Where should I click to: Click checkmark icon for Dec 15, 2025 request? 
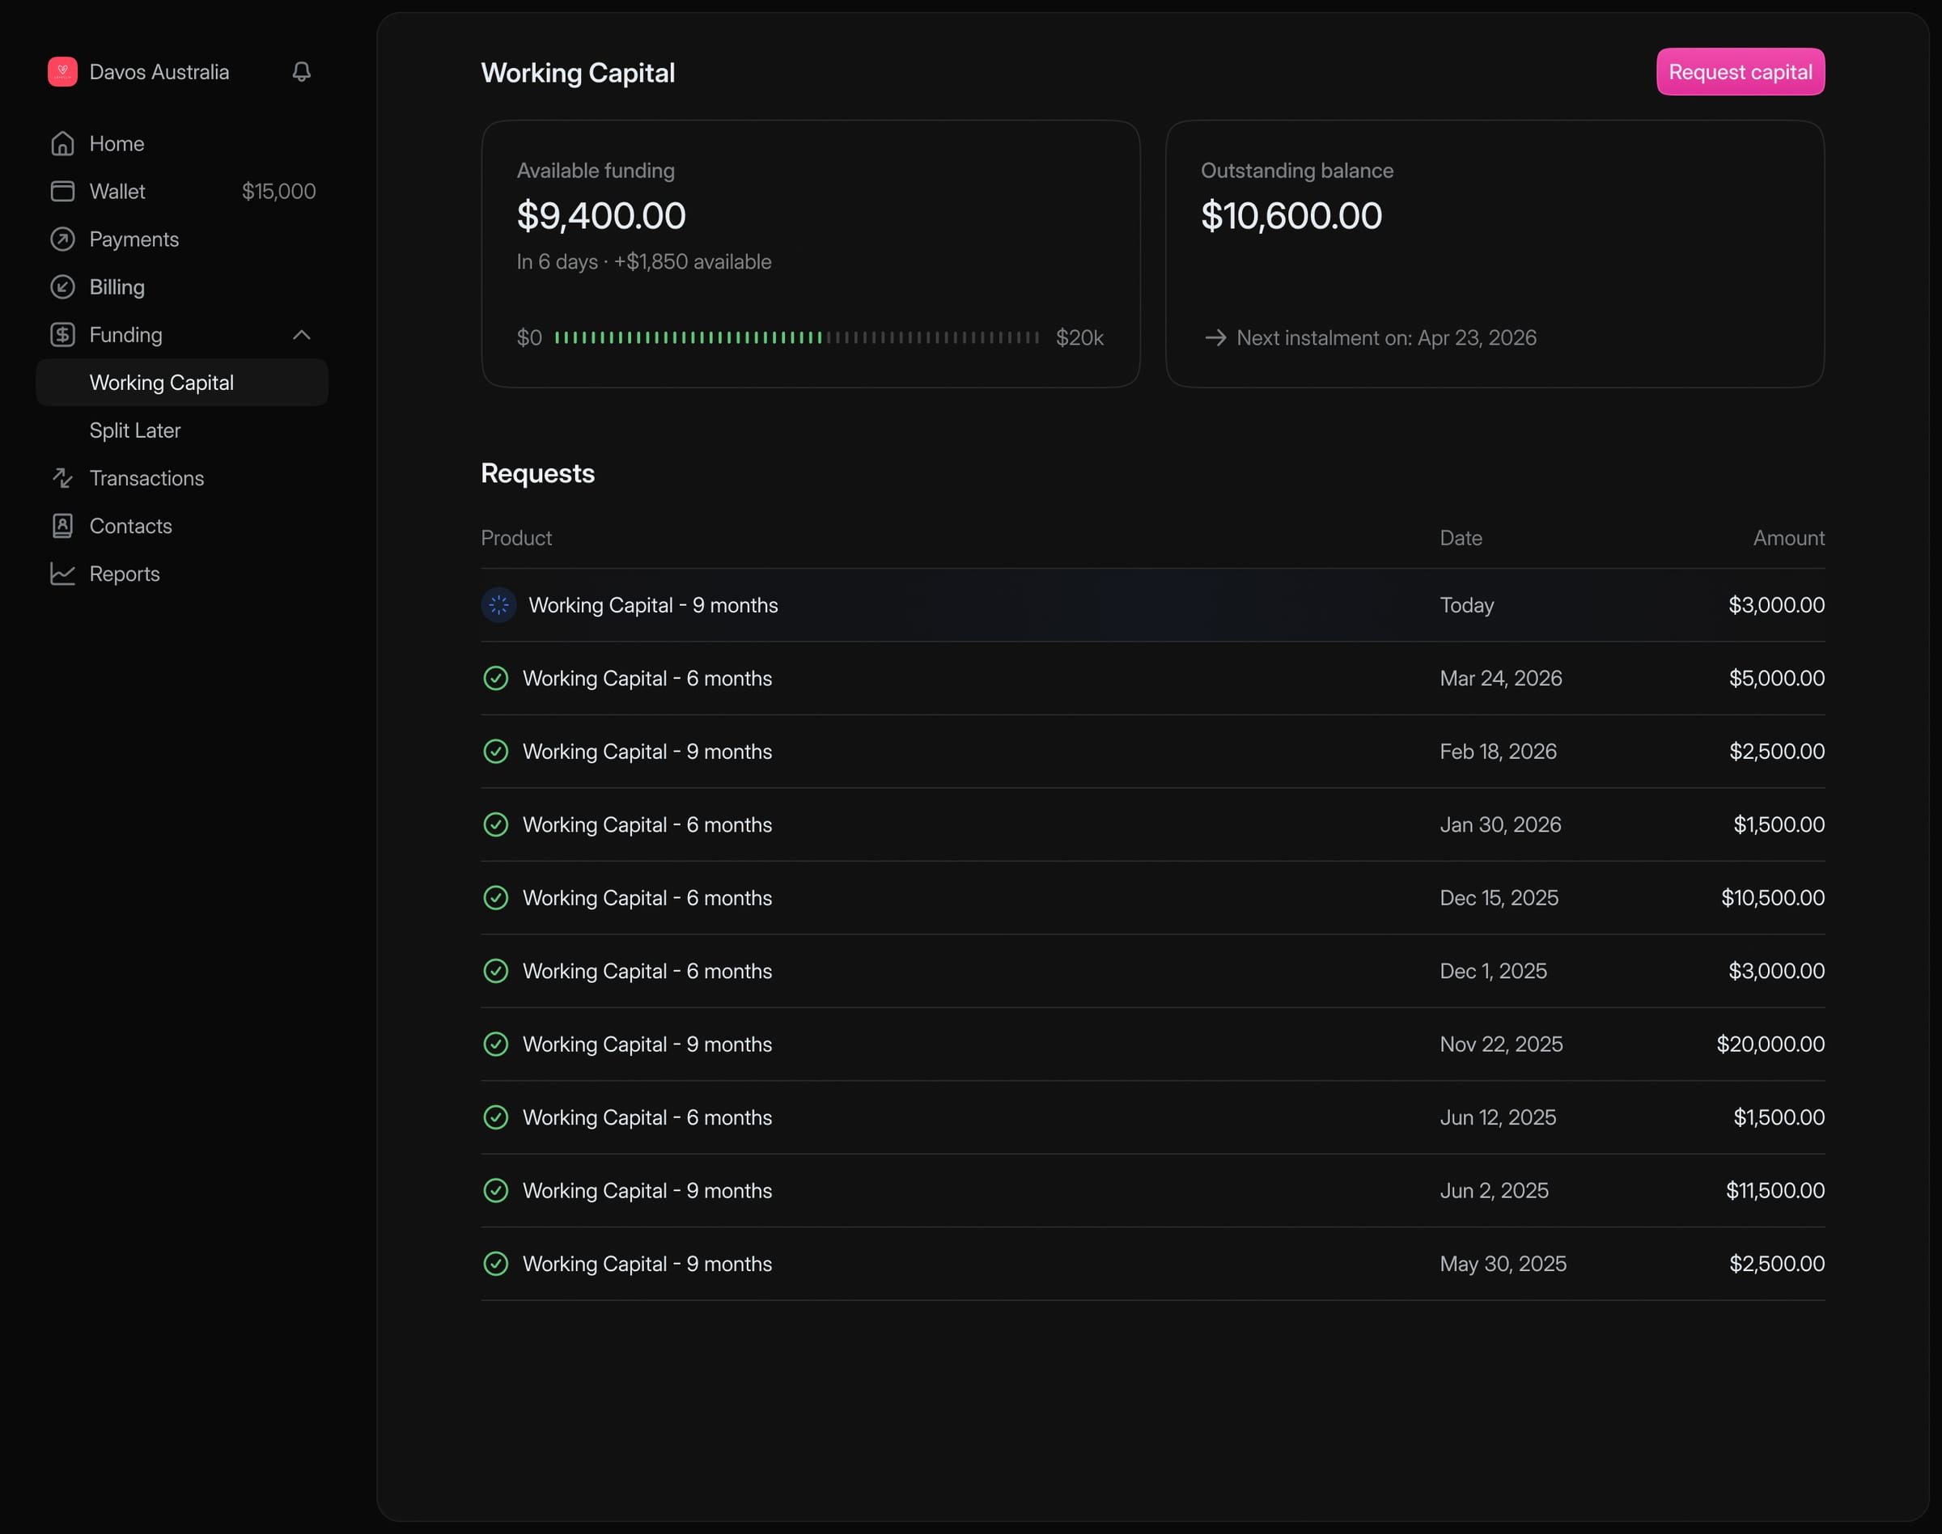pyautogui.click(x=496, y=898)
